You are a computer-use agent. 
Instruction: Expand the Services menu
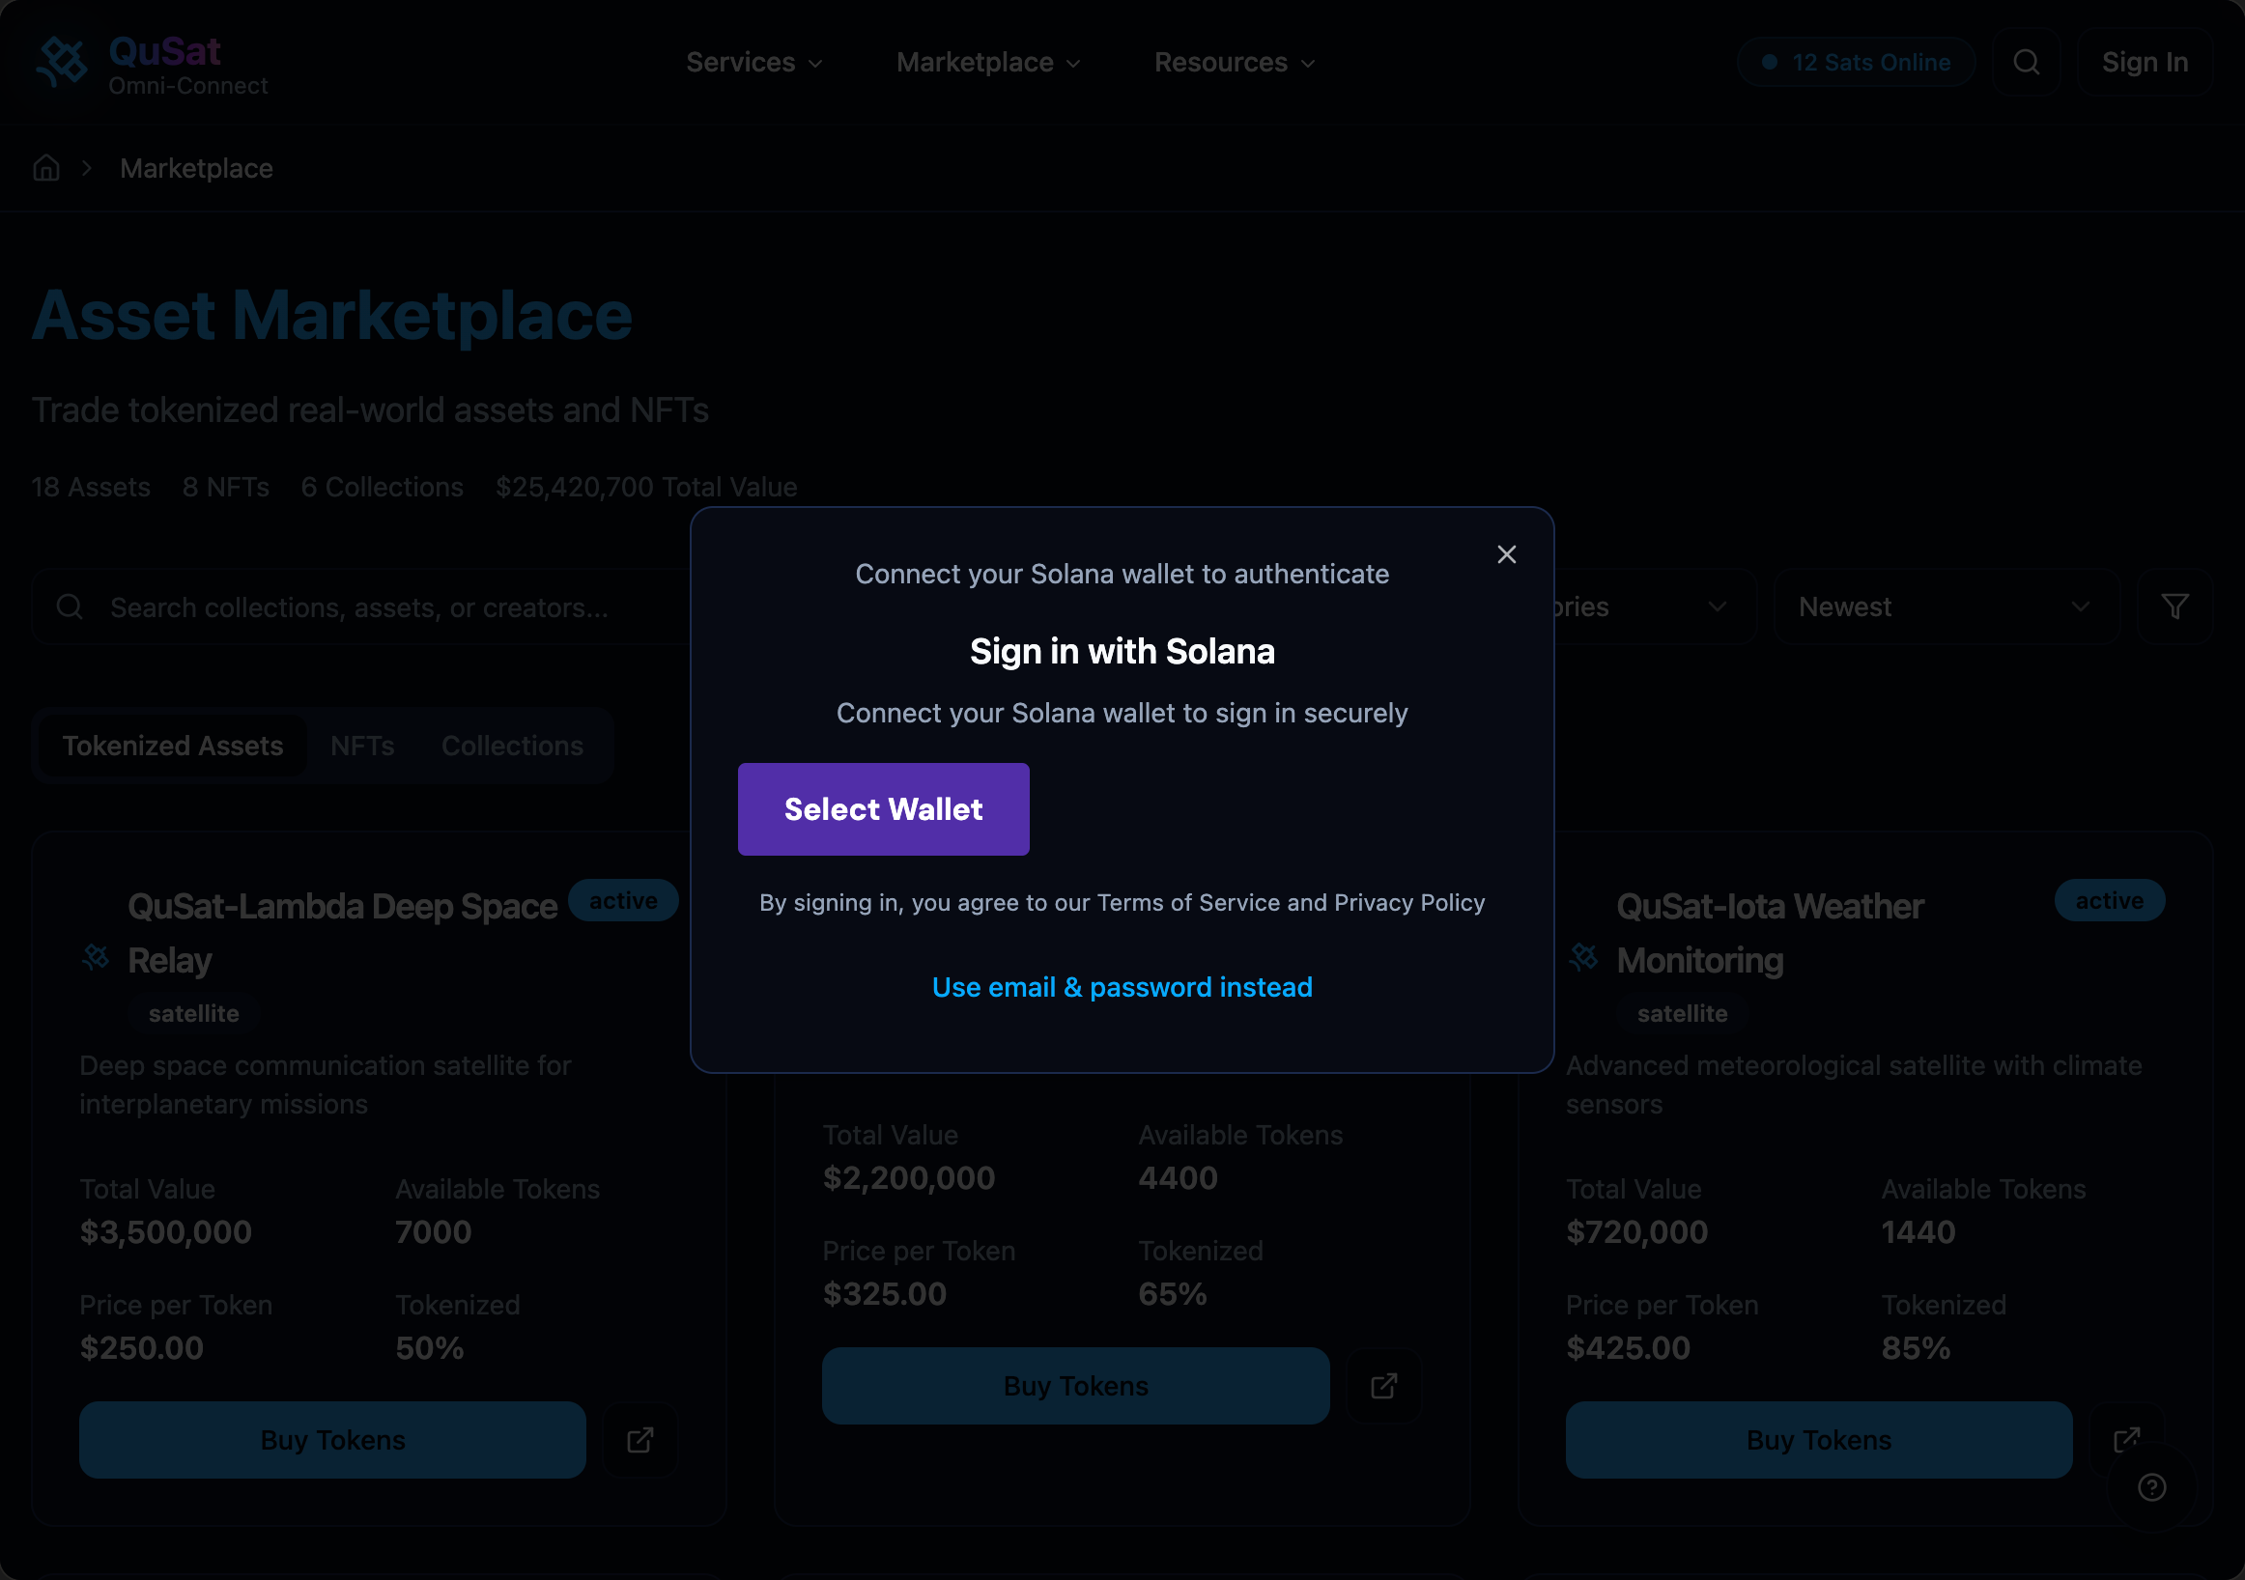[753, 63]
